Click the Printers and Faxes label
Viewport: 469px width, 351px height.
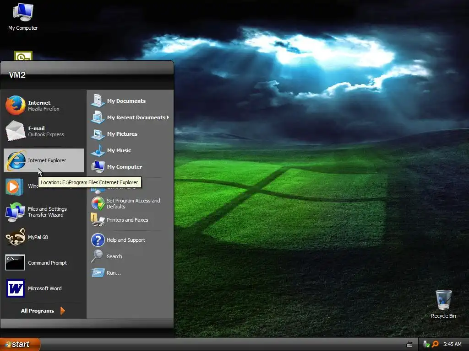pyautogui.click(x=127, y=220)
